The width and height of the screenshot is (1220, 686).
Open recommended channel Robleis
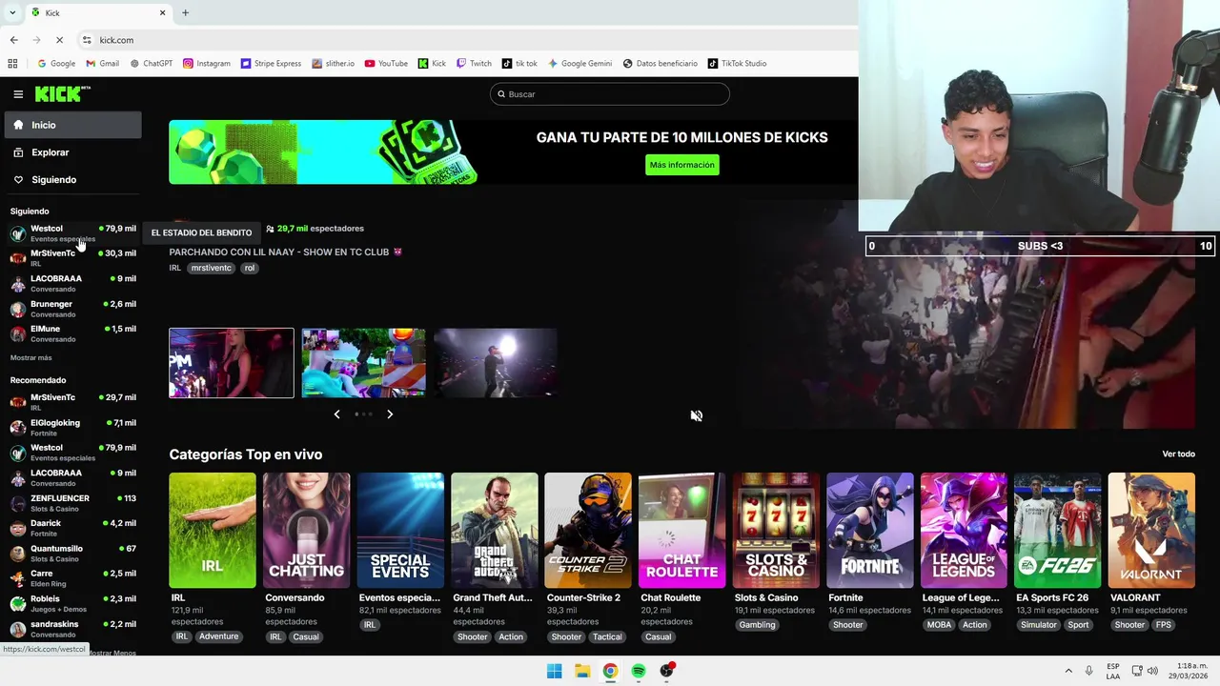pyautogui.click(x=72, y=604)
